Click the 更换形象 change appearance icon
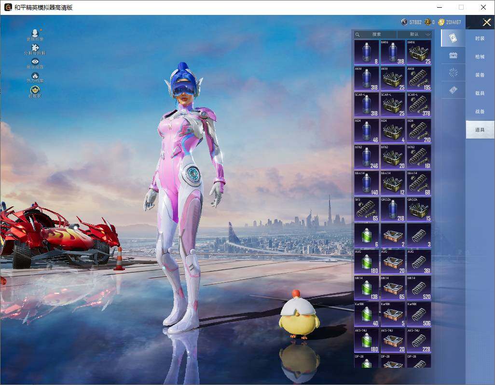Screen dimensions: 495x385 click(x=35, y=34)
